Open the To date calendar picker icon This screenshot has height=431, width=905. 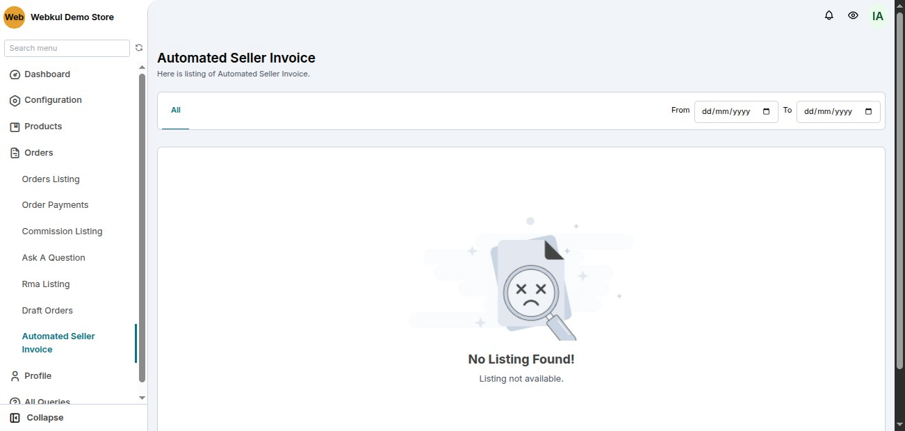(x=868, y=111)
